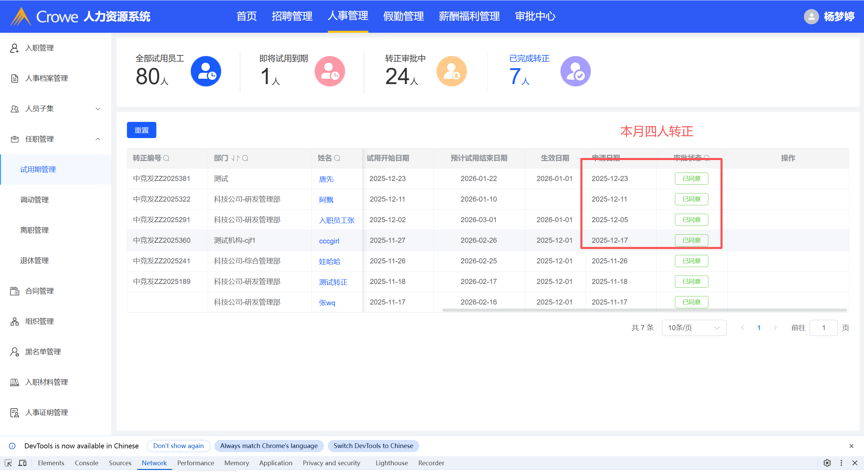
Task: Click the blue 全部试用员工 circle icon
Action: tap(206, 71)
